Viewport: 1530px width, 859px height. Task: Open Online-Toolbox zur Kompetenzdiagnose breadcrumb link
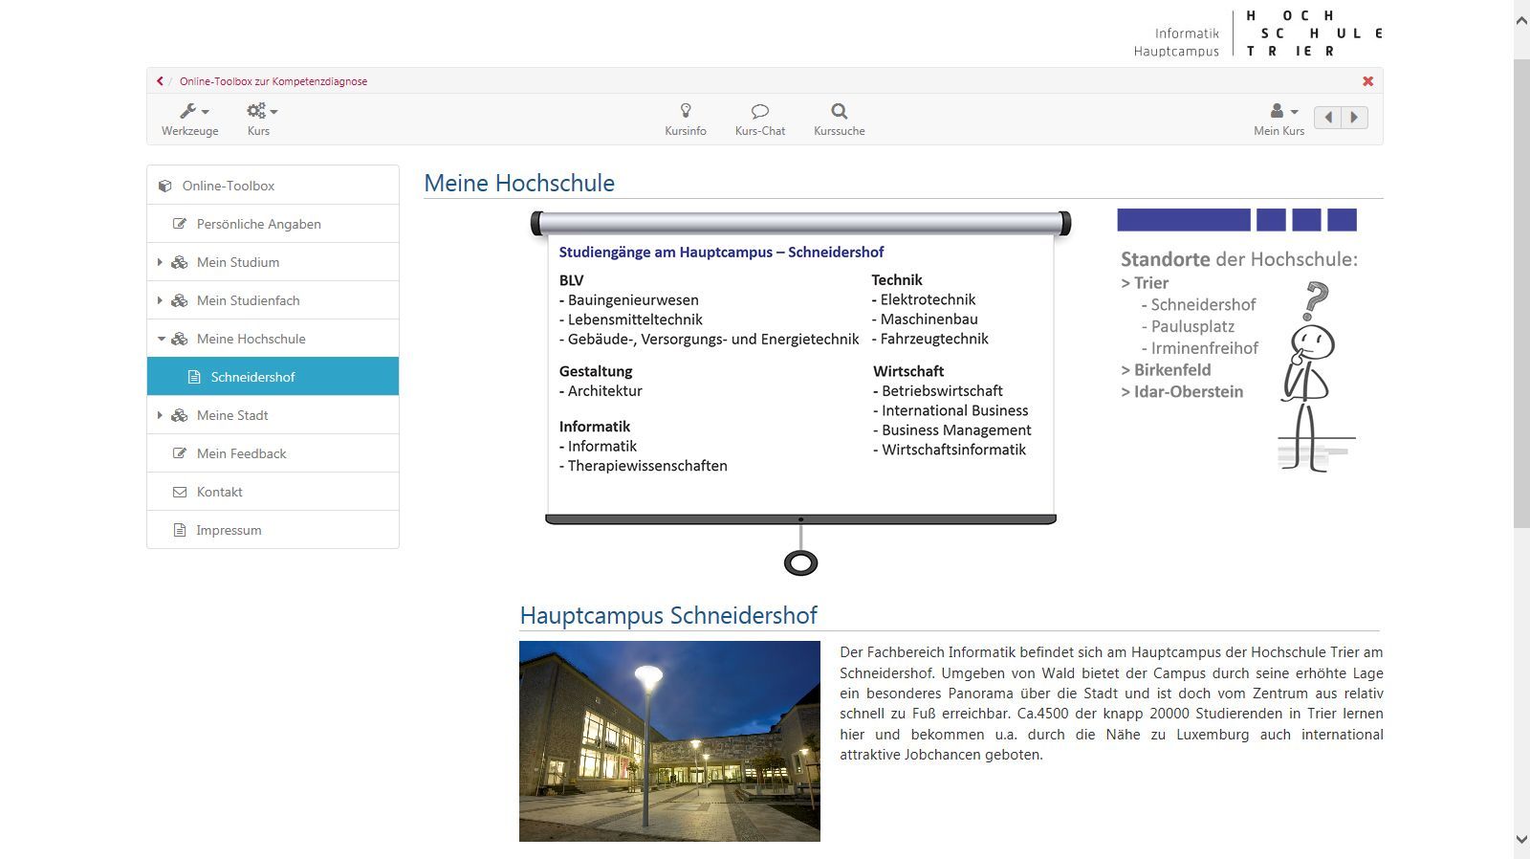pos(273,81)
